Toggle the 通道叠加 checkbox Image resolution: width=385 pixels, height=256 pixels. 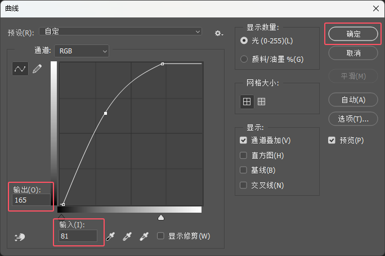click(x=243, y=141)
